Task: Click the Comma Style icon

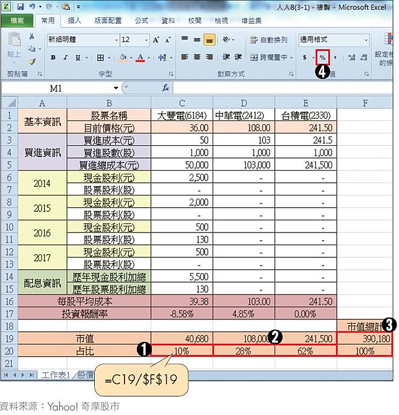Action: coord(335,57)
